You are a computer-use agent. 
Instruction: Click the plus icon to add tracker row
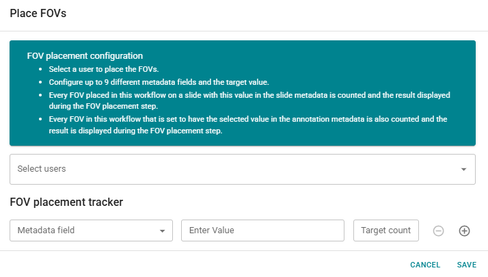coord(464,231)
